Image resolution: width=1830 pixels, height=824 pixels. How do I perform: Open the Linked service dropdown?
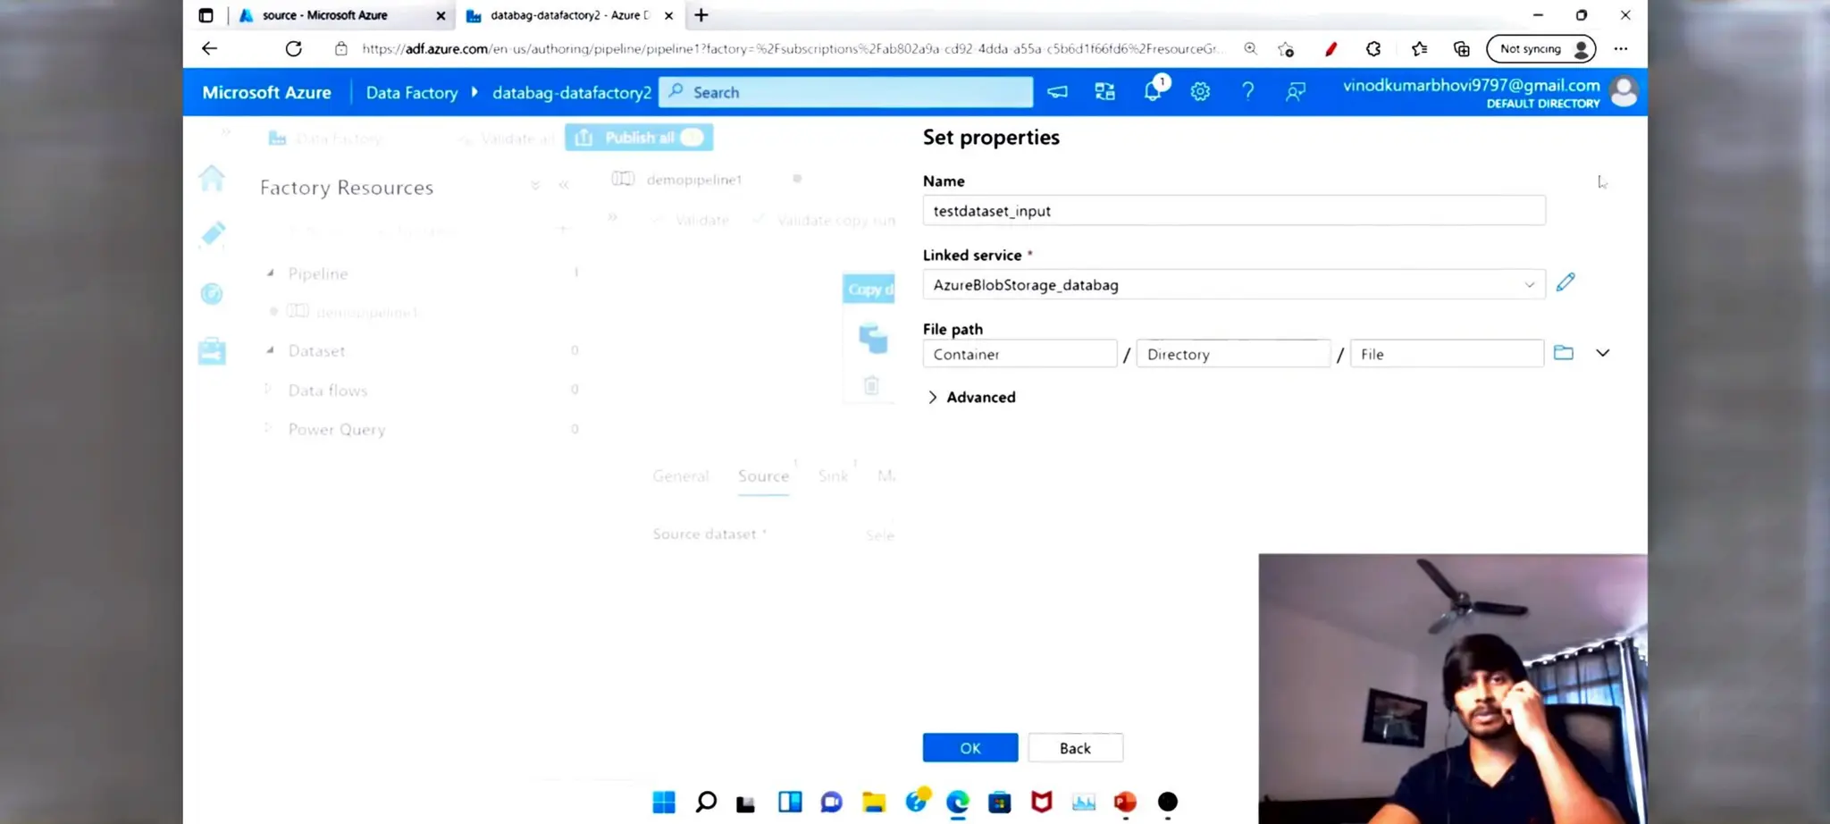(1234, 285)
